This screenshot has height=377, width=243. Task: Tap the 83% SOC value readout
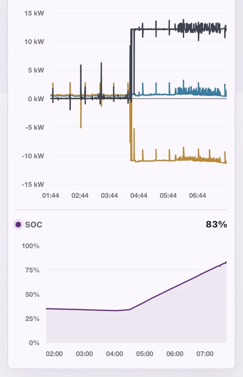(x=216, y=224)
